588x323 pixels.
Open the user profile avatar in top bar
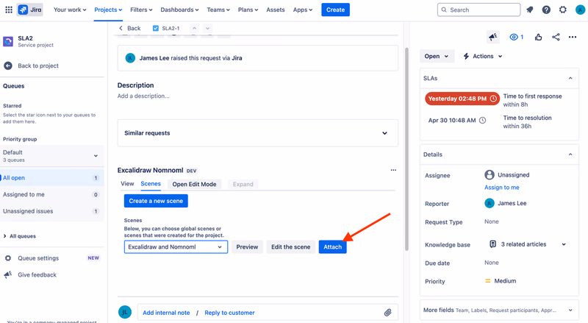(x=580, y=10)
